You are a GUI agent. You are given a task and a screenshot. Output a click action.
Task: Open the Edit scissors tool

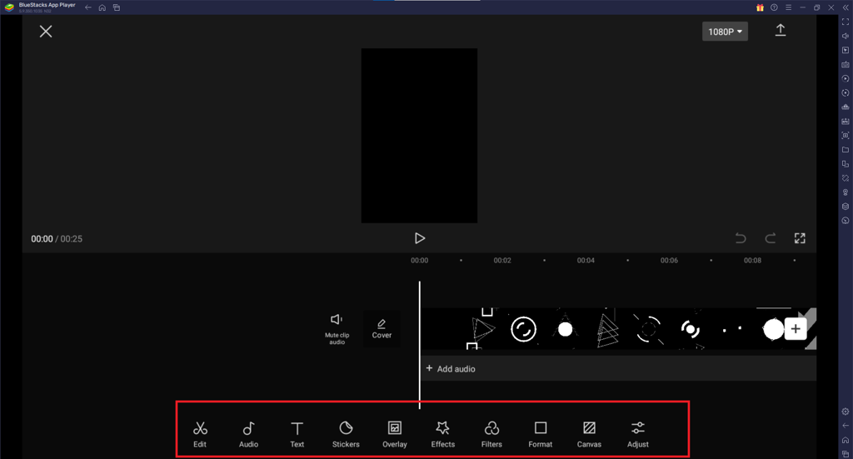[x=200, y=432]
